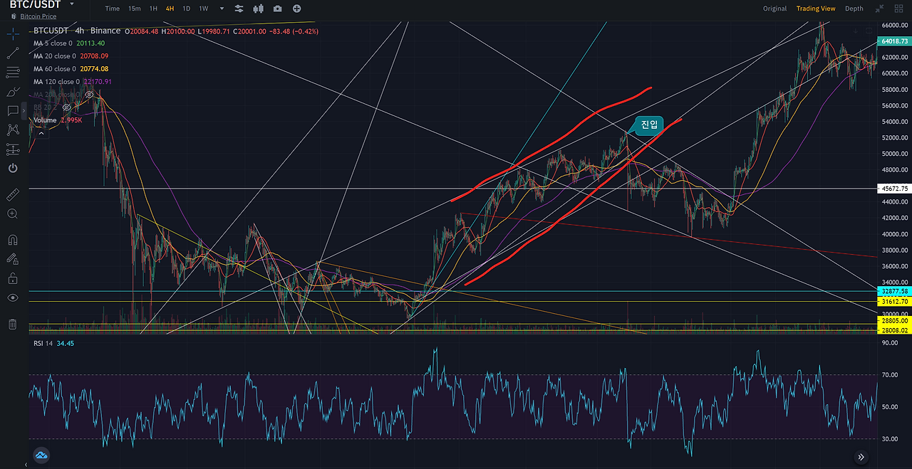Screen dimensions: 912x469
Task: Open the grid layout icon
Action: [897, 9]
